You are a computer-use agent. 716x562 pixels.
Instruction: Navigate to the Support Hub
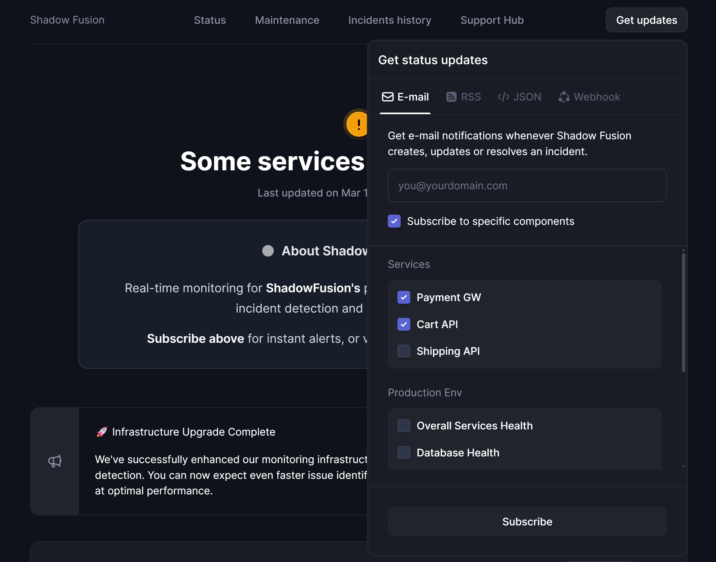pyautogui.click(x=492, y=20)
